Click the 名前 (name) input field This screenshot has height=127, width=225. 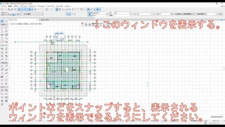click(x=122, y=15)
